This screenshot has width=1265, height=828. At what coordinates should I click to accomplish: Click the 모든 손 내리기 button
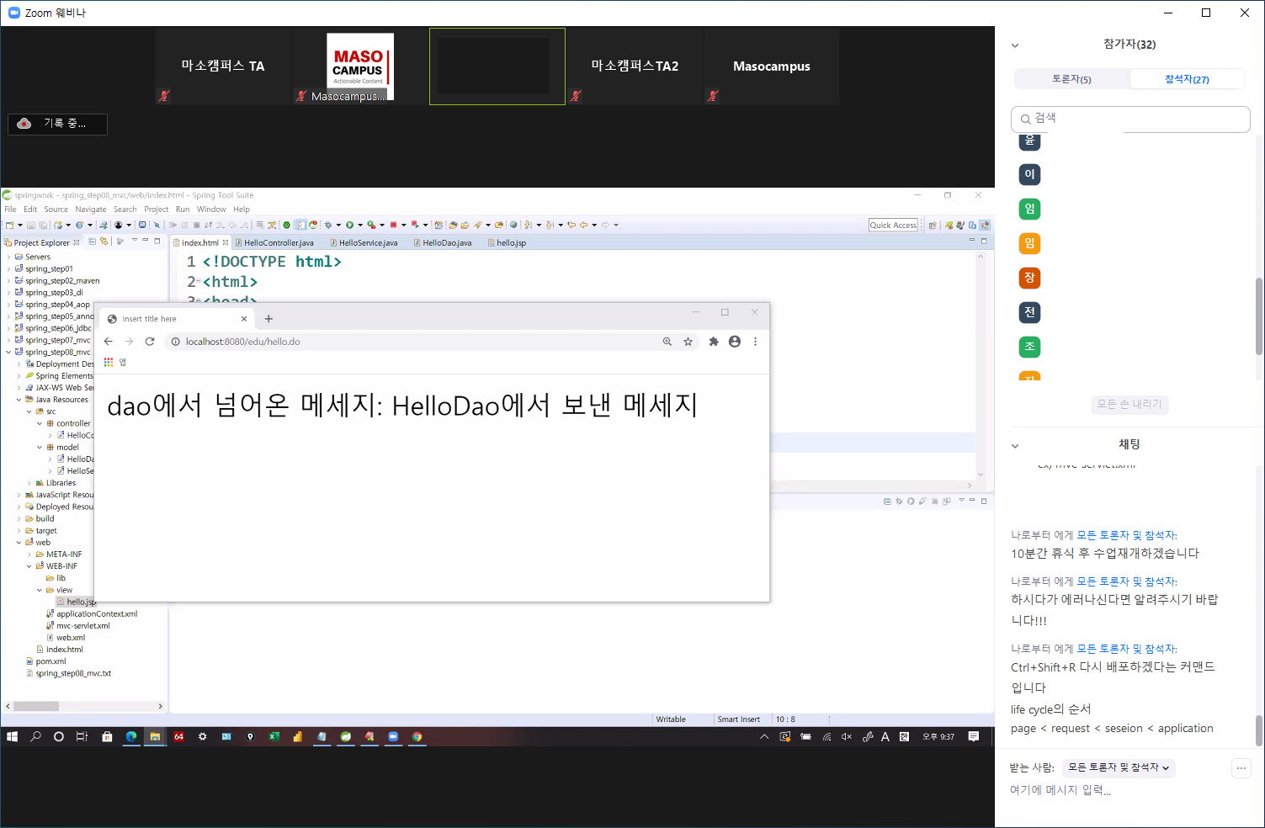point(1129,405)
